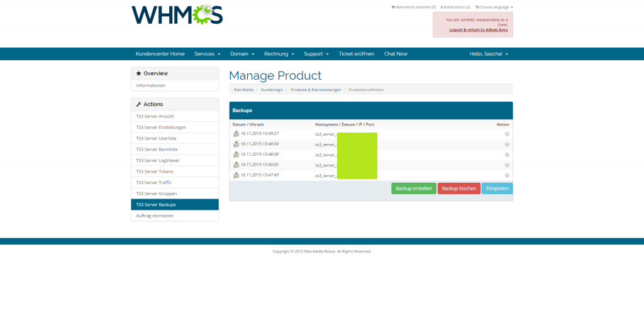Click Kundenlogin in the breadcrumb
The height and width of the screenshot is (331, 644).
click(272, 90)
